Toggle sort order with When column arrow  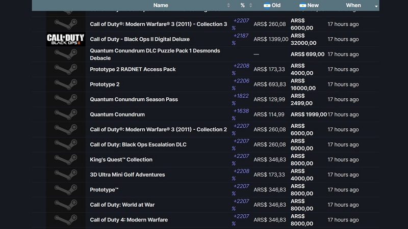pyautogui.click(x=376, y=6)
